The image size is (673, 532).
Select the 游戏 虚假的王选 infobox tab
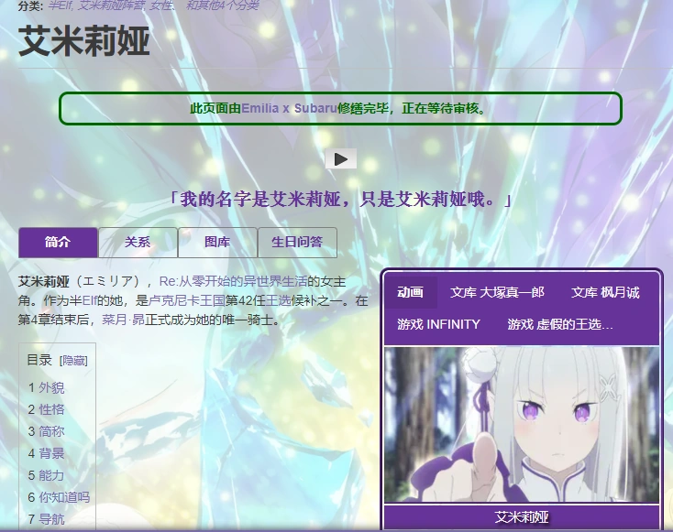(559, 324)
